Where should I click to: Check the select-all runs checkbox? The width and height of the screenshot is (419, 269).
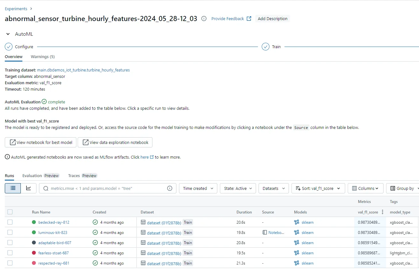tap(10, 212)
